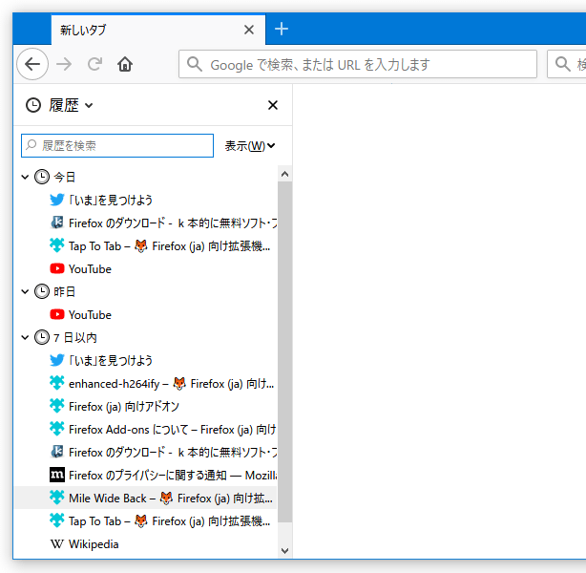The height and width of the screenshot is (573, 586).
Task: Click puzzle icon beside Mile Wide Back
Action: coord(57,498)
